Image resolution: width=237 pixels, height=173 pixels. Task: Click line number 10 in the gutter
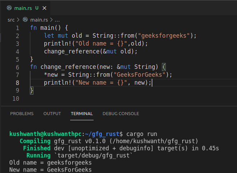[16, 99]
